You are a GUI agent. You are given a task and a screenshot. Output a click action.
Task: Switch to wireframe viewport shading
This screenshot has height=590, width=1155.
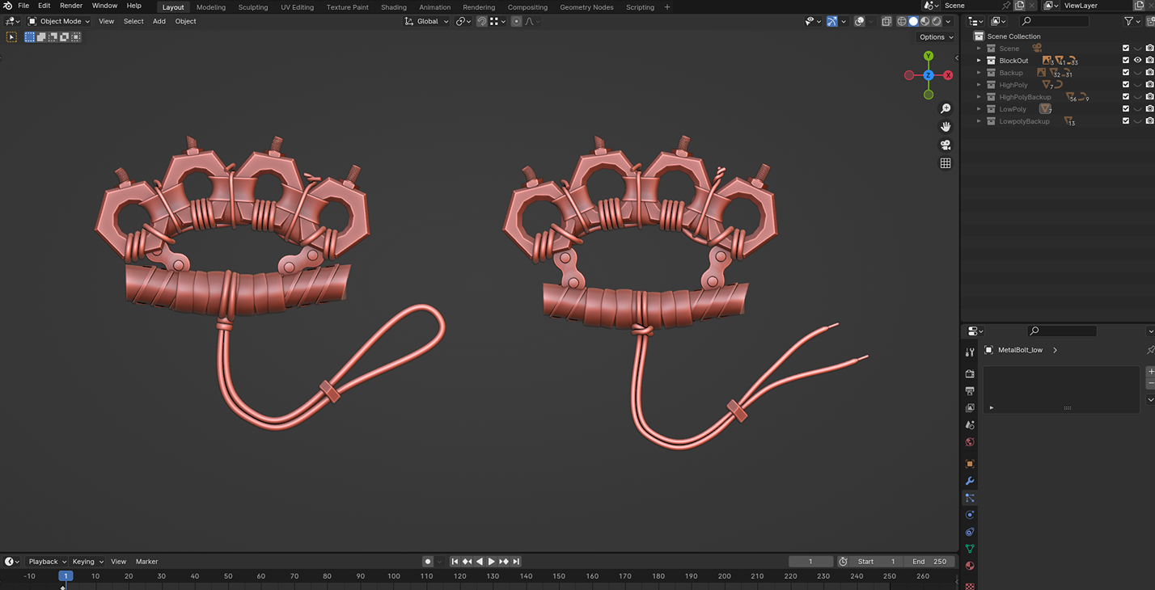(901, 22)
